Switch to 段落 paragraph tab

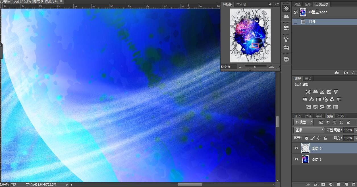coord(340,116)
